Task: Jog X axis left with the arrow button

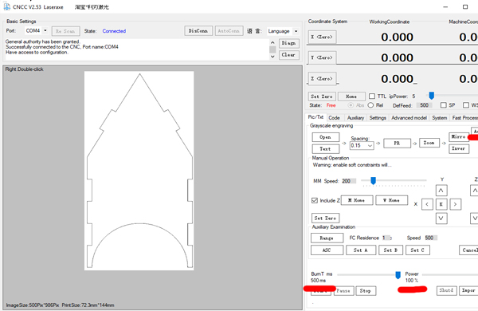Action: 427,204
